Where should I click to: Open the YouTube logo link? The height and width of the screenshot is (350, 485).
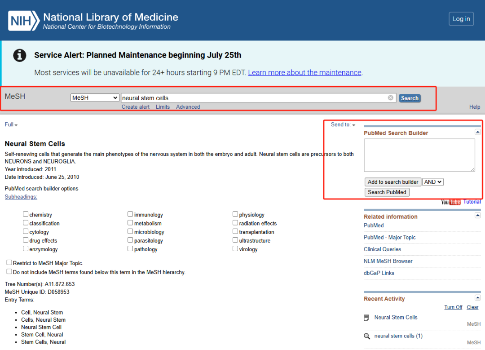click(451, 202)
